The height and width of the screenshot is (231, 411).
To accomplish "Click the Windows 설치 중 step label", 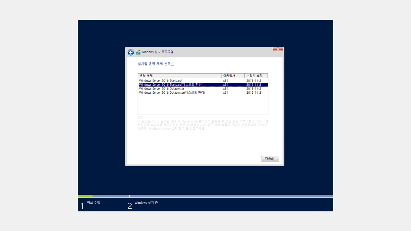I will pos(146,203).
